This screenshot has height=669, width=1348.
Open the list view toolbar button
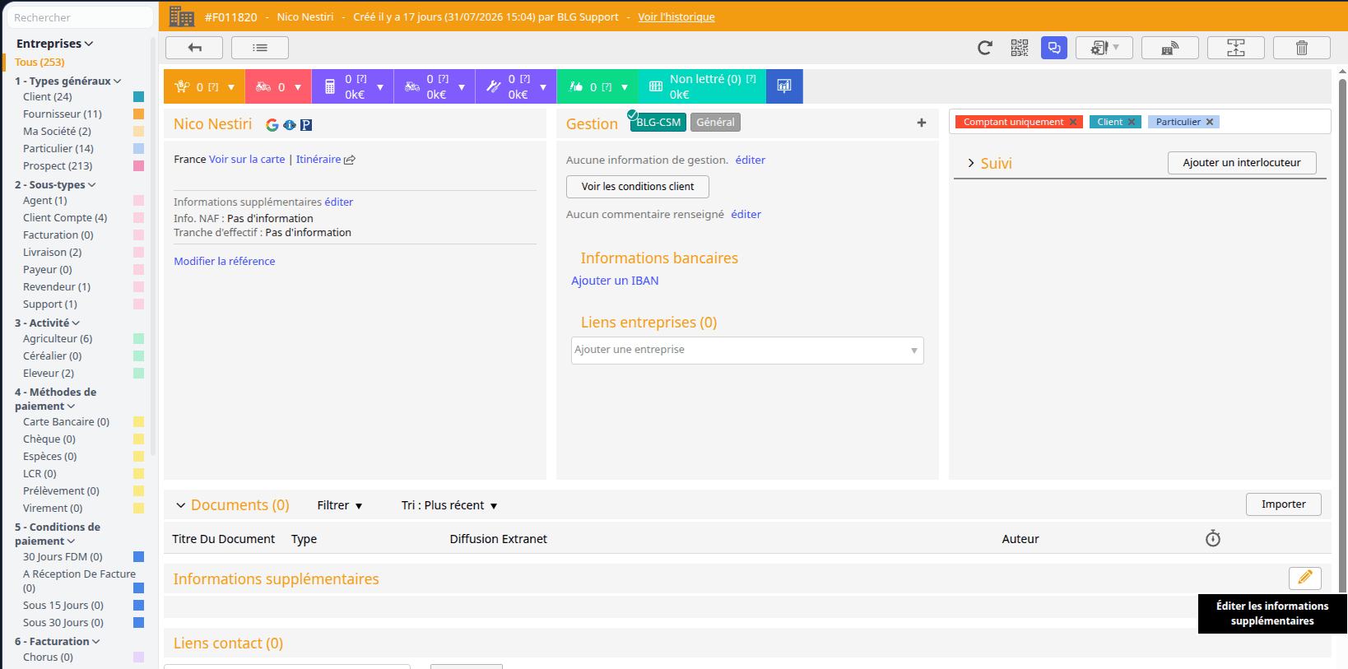pyautogui.click(x=260, y=48)
